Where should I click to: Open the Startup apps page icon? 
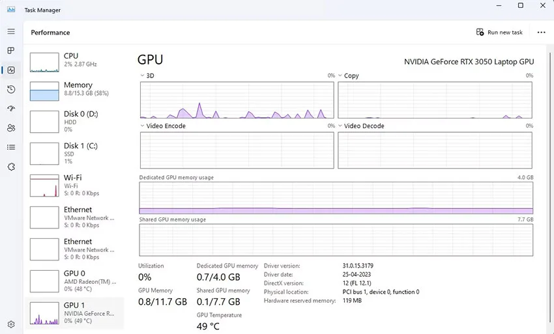point(11,108)
